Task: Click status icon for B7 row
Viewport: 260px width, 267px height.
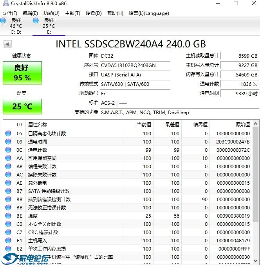Action: coord(8,191)
